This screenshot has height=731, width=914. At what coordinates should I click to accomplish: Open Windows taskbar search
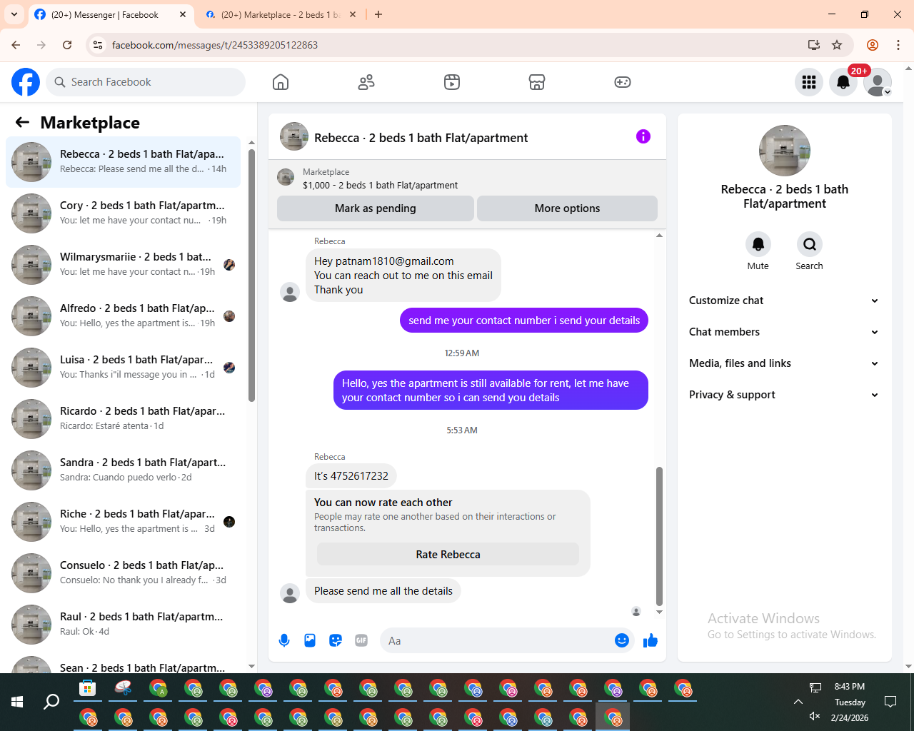point(51,702)
